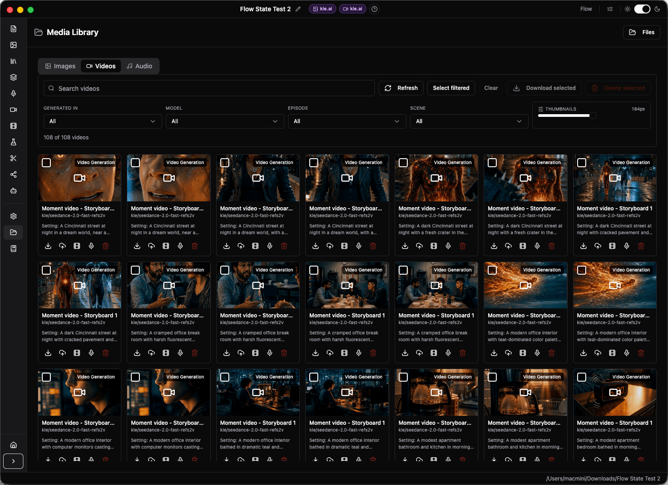Open the Episode filter dropdown
This screenshot has width=668, height=485.
click(347, 121)
